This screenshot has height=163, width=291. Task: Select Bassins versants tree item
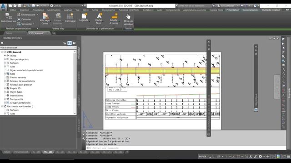tap(18, 77)
